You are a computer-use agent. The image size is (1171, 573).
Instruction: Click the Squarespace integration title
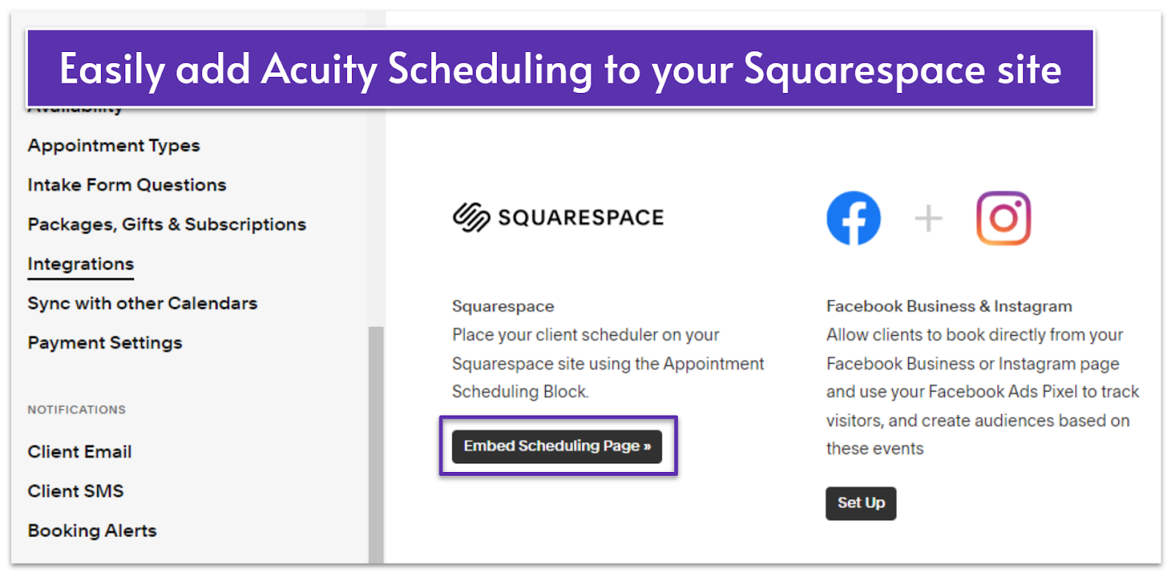tap(503, 307)
